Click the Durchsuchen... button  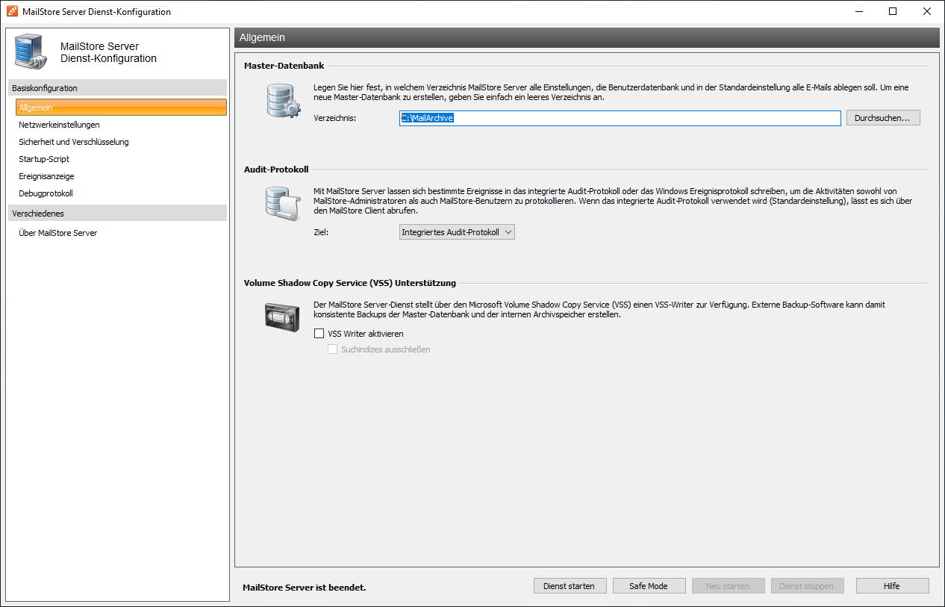pyautogui.click(x=883, y=118)
